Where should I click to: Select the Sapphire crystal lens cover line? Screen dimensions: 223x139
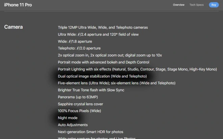[80, 104]
